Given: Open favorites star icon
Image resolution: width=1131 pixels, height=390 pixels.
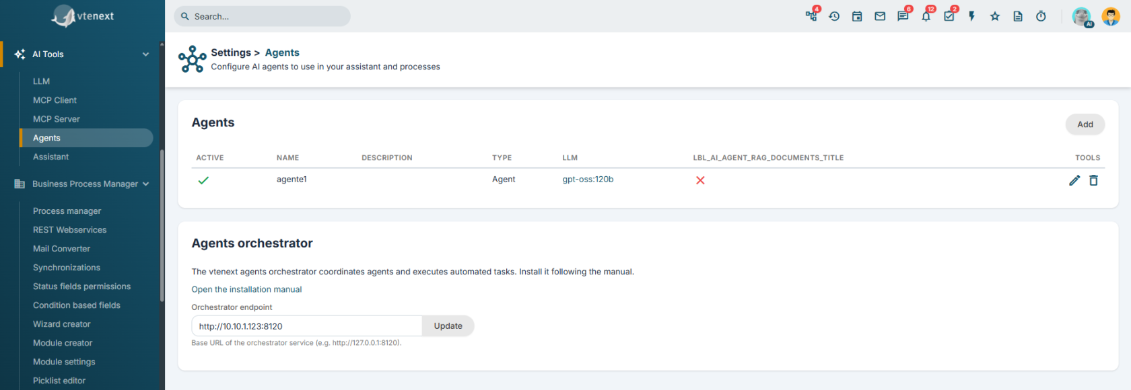Looking at the screenshot, I should pos(995,16).
